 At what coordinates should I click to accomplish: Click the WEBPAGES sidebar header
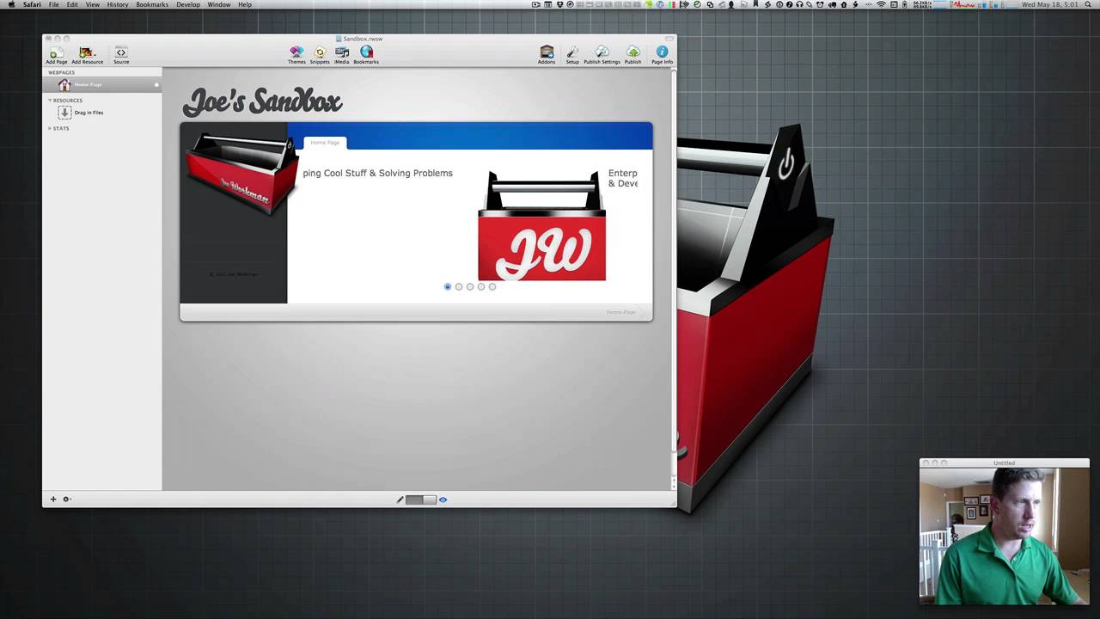(x=61, y=73)
